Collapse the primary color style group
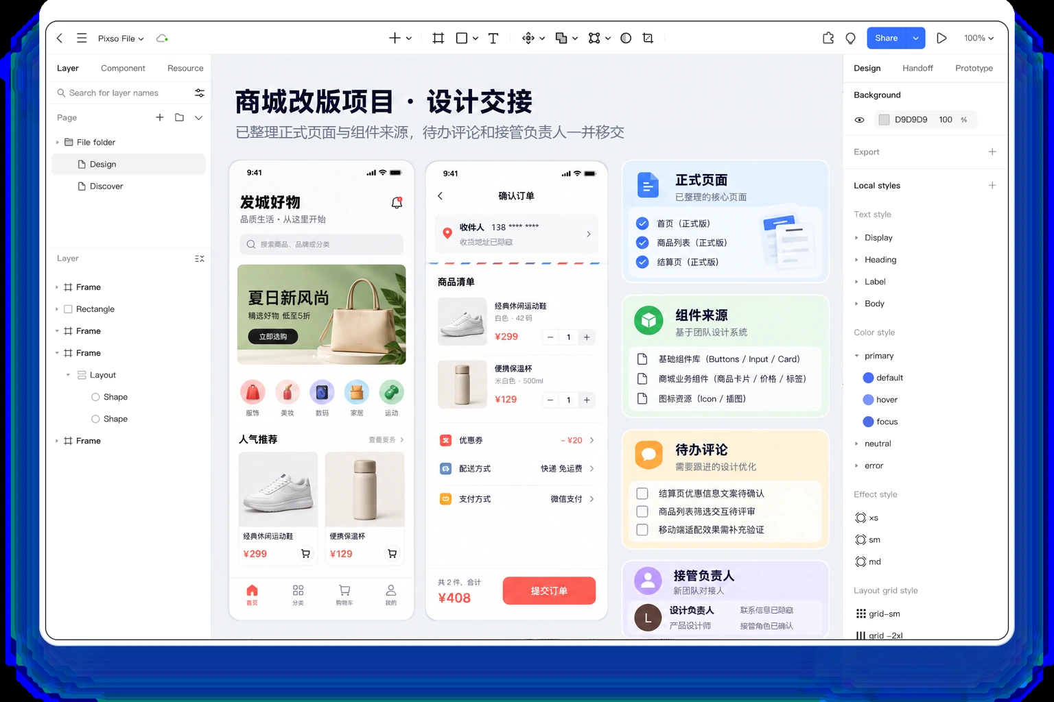Viewport: 1054px width, 702px height. (x=856, y=356)
